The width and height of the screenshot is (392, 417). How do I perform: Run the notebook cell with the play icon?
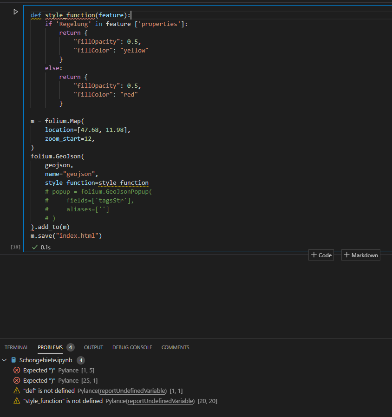tap(15, 12)
